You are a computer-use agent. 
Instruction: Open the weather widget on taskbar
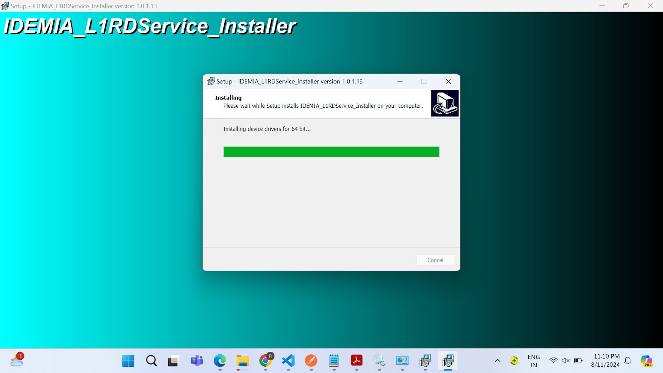pyautogui.click(x=17, y=360)
